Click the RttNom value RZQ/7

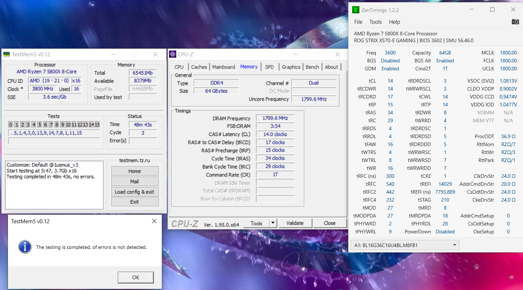508,144
